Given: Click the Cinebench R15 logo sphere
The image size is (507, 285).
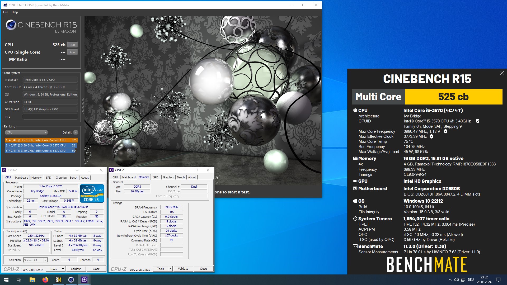Looking at the screenshot, I should [11, 25].
